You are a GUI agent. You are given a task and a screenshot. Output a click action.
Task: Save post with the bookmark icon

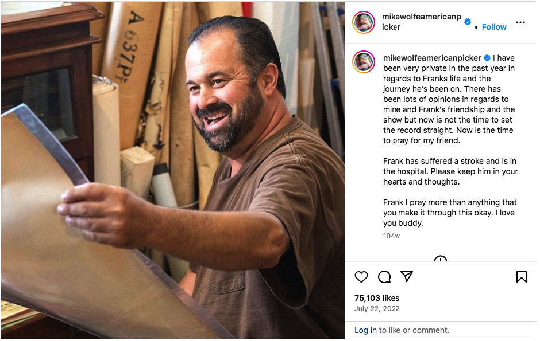522,277
